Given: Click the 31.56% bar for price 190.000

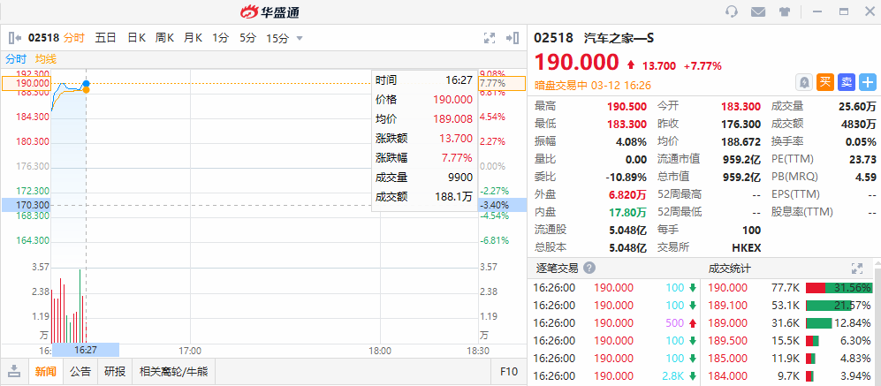Looking at the screenshot, I should 839,288.
